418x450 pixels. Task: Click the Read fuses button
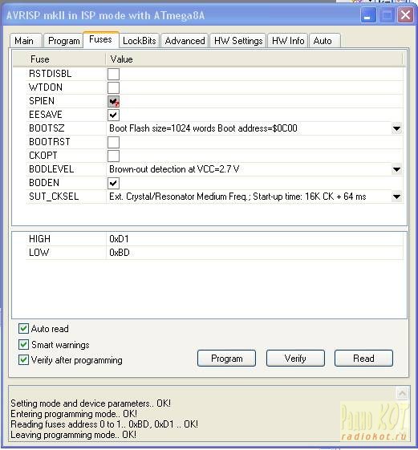pyautogui.click(x=363, y=359)
